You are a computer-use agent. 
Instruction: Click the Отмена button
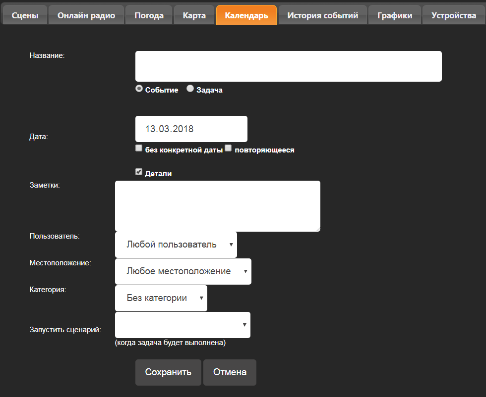click(x=230, y=372)
